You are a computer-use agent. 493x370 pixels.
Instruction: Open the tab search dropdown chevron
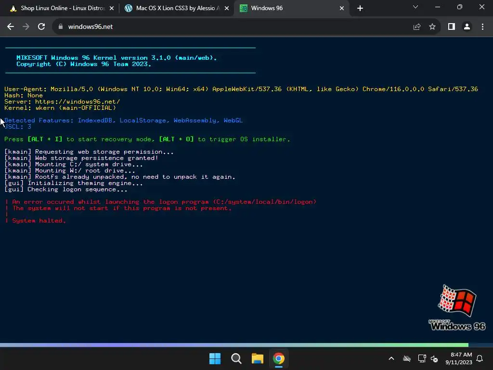pos(415,7)
